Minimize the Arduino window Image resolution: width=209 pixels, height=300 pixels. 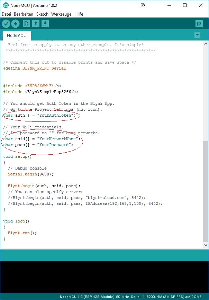pos(169,5)
